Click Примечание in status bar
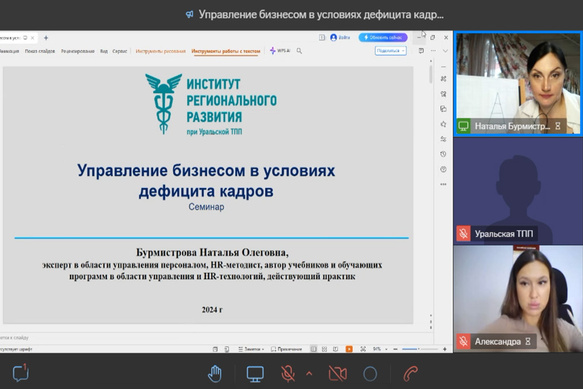Image resolution: width=583 pixels, height=389 pixels. 286,349
